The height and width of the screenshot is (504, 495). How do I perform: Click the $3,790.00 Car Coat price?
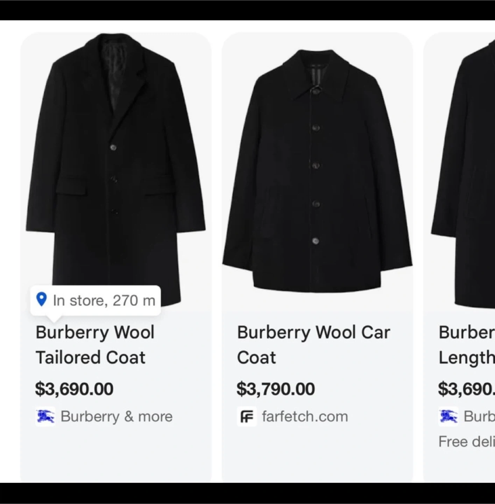(276, 389)
